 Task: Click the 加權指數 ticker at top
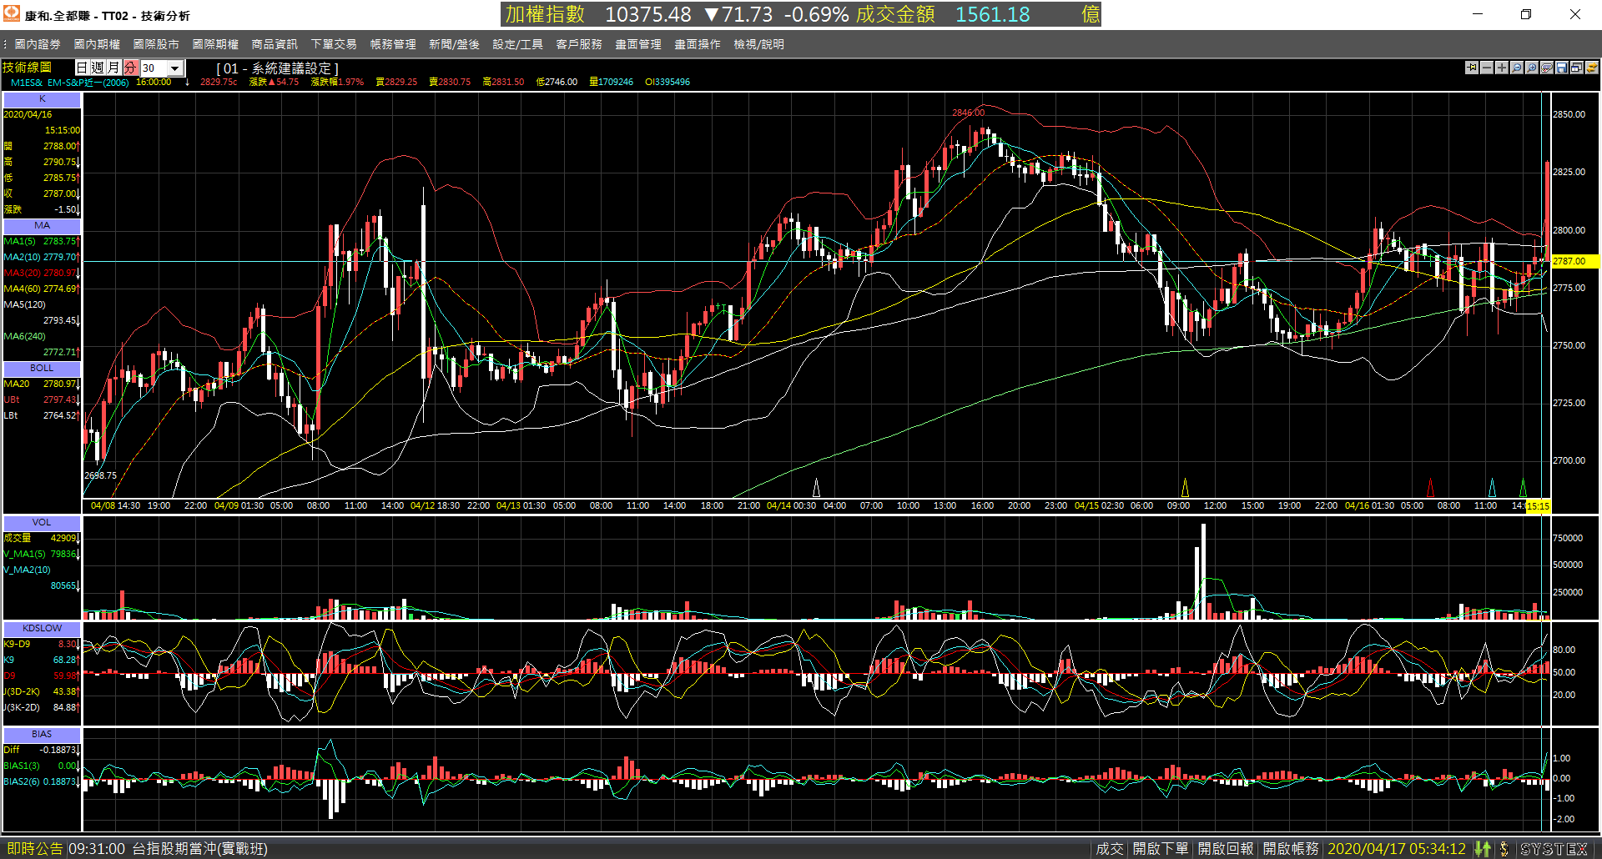click(545, 14)
